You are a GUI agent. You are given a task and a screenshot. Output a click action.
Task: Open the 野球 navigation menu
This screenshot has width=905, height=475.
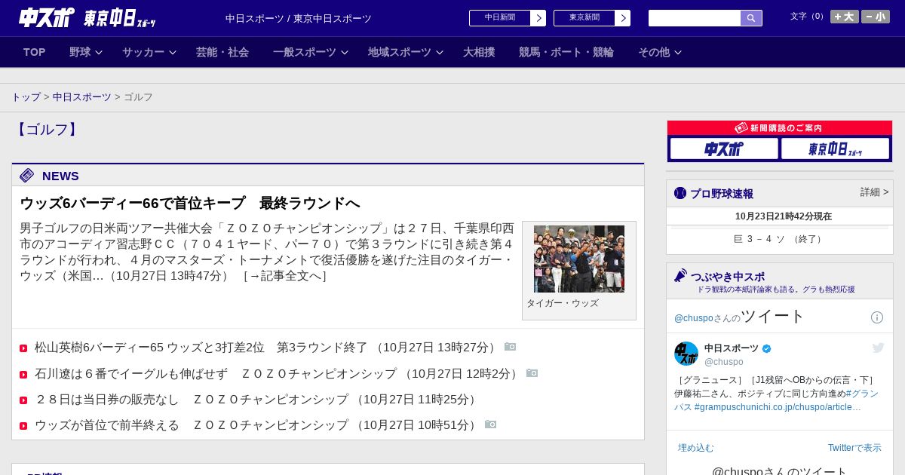coord(80,52)
